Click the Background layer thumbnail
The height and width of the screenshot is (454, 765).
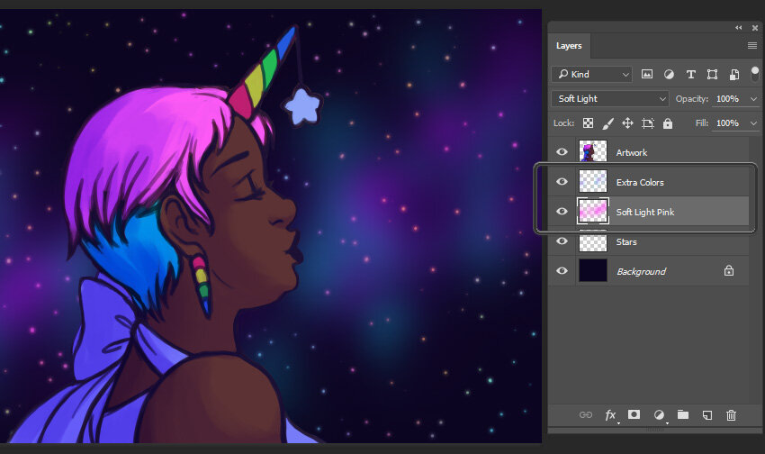593,270
